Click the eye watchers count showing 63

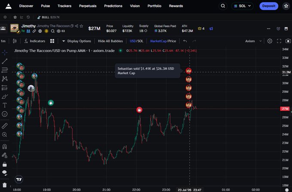point(61,31)
